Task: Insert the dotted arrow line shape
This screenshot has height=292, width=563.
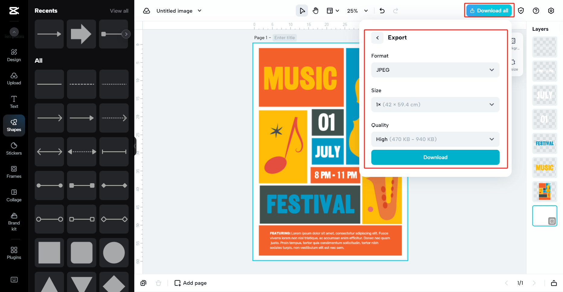Action: click(114, 118)
